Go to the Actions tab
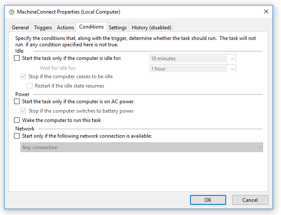 click(65, 28)
